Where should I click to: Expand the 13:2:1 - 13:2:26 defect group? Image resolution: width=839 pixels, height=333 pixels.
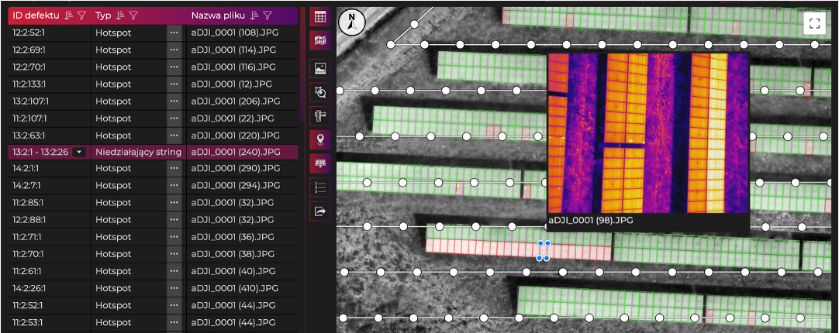pyautogui.click(x=79, y=153)
